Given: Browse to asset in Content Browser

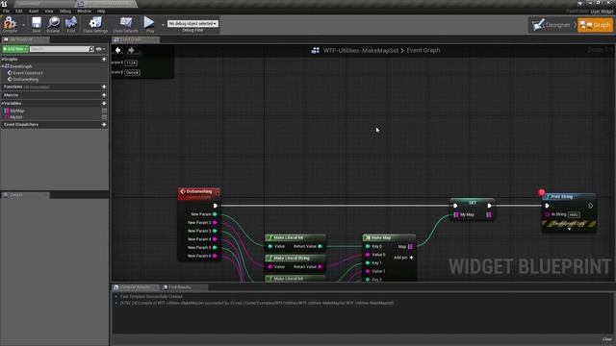Looking at the screenshot, I should click(x=53, y=24).
